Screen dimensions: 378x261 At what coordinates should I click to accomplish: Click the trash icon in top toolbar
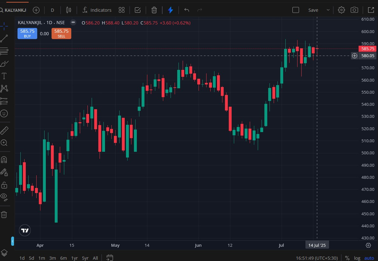click(x=154, y=10)
